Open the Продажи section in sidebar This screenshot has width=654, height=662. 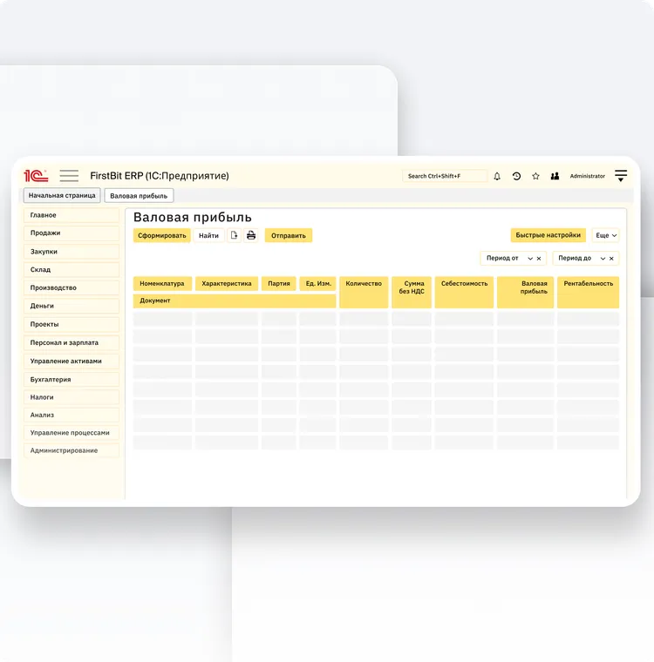coord(72,233)
